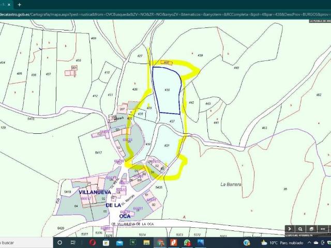The width and height of the screenshot is (331, 248).
Task: Open a new browser tab
Action: click(x=20, y=4)
